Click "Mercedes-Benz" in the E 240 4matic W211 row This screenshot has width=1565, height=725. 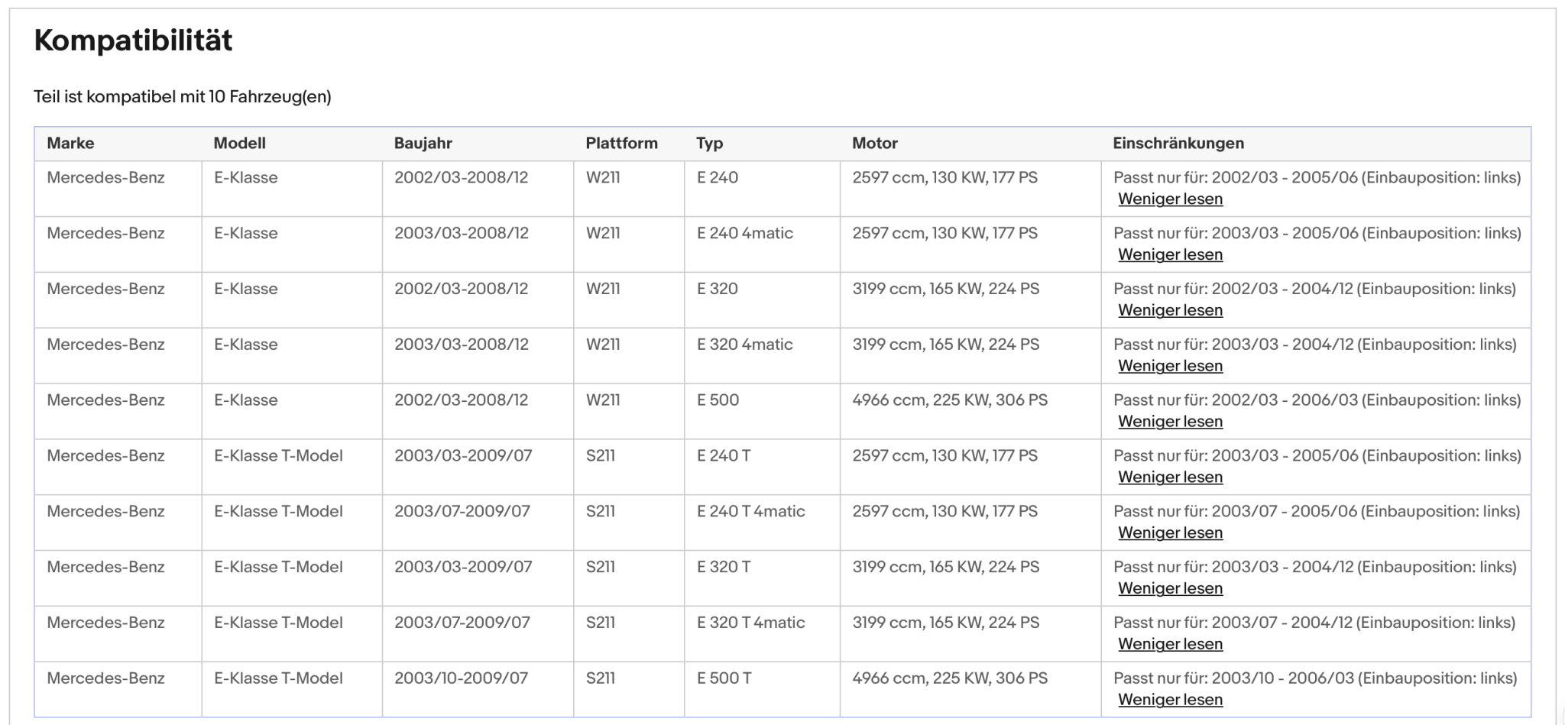pyautogui.click(x=105, y=233)
